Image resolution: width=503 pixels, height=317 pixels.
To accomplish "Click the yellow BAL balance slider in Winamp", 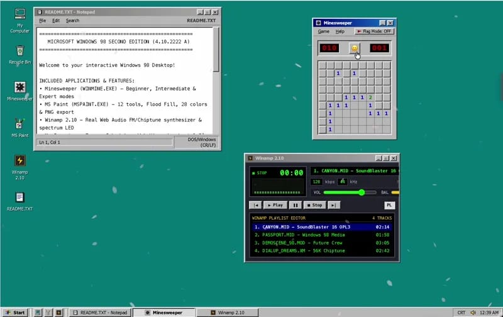I will [x=395, y=192].
